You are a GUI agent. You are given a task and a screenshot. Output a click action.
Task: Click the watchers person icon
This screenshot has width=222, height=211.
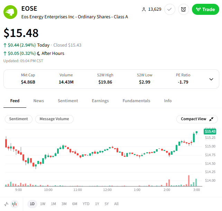pos(144,9)
